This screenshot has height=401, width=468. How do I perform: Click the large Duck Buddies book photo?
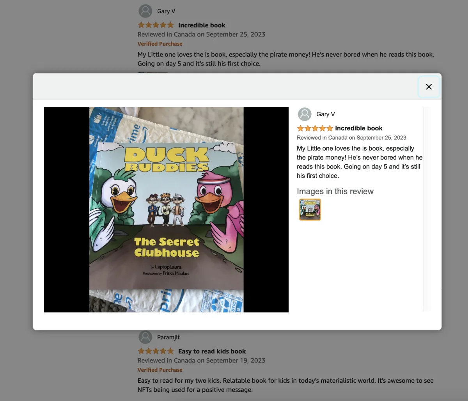[x=166, y=209]
